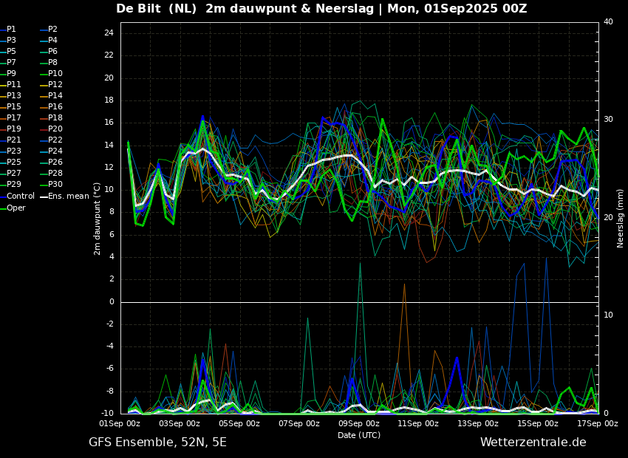
Task: Click the 01Sep 00z date tick
Action: tap(120, 423)
